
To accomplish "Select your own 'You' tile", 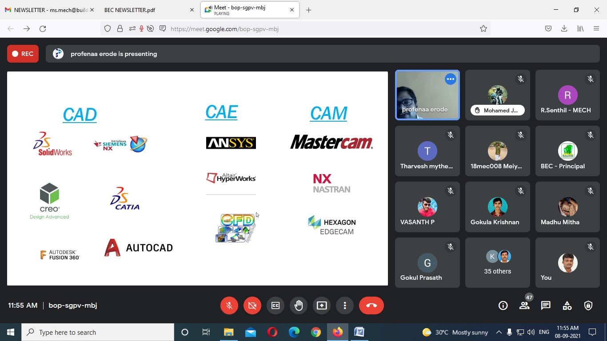I will coord(567,262).
